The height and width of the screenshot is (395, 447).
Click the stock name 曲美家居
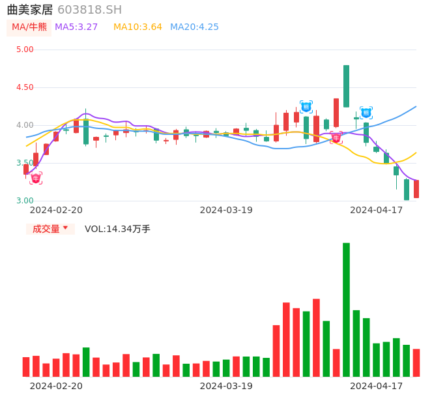pyautogui.click(x=30, y=10)
